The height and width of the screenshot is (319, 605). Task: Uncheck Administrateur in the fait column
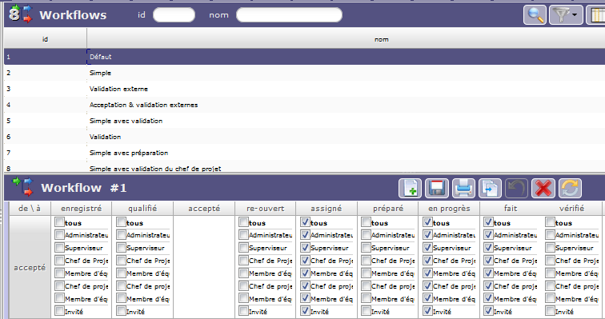(x=489, y=234)
